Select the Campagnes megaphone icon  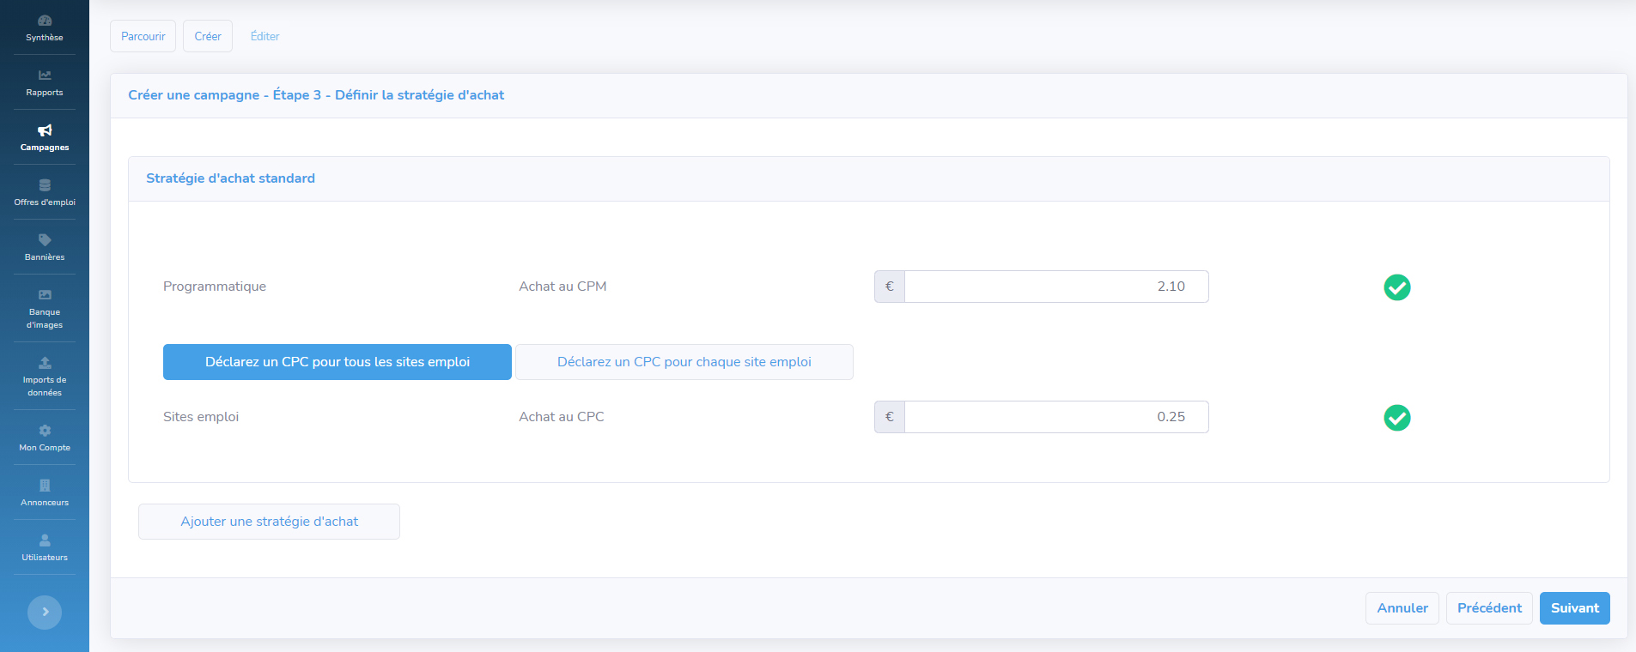[45, 130]
